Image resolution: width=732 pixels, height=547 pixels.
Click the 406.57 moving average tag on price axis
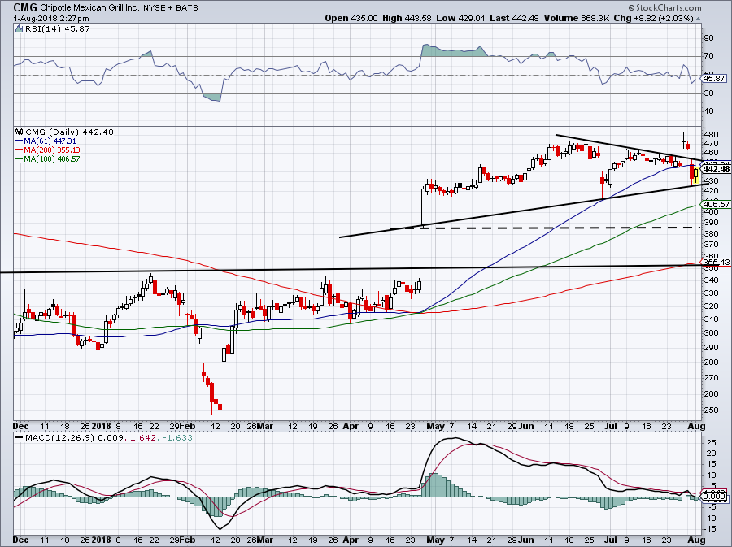pos(716,204)
